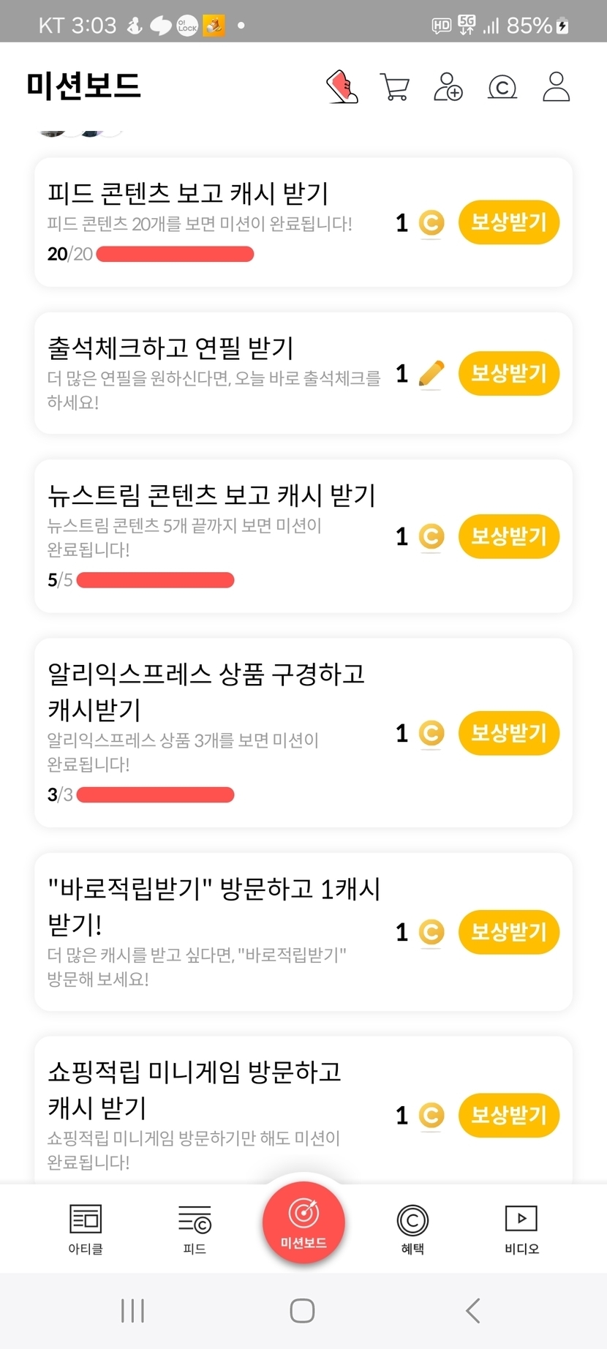This screenshot has width=607, height=1349.
Task: Claim reward for 바로적립받기 visit mission
Action: pos(508,932)
